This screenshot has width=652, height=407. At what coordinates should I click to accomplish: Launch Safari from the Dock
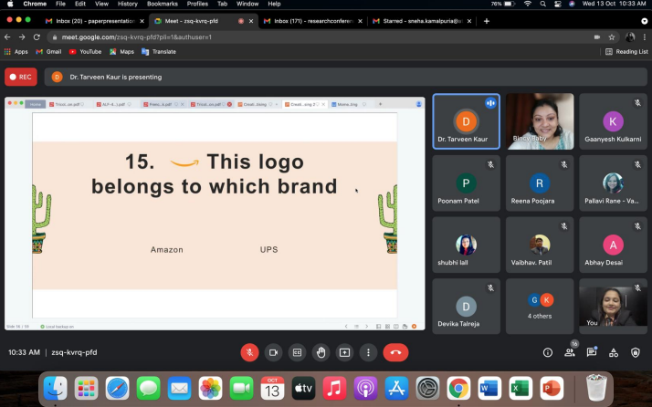pos(117,388)
